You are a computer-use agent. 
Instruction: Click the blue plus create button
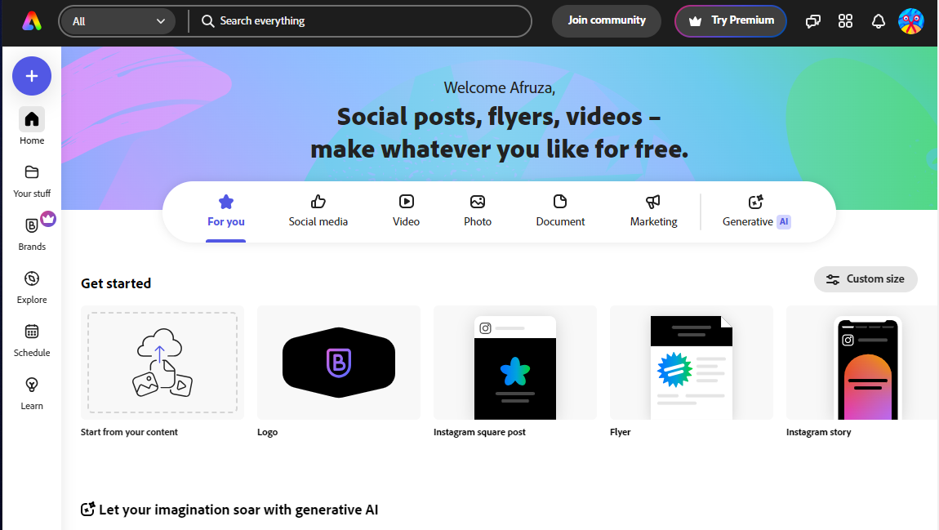(x=32, y=76)
